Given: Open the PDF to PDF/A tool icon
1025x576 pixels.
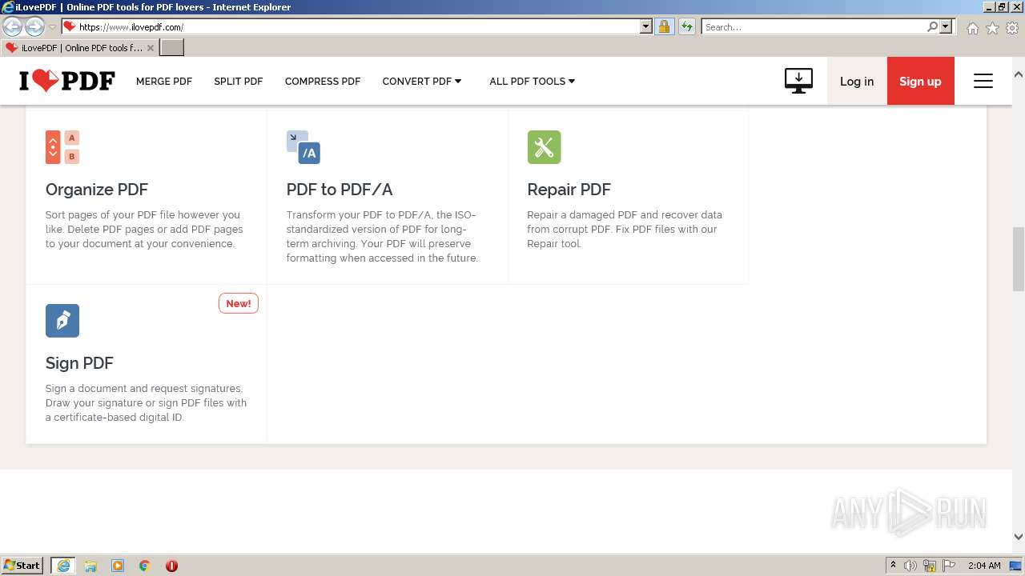Looking at the screenshot, I should [303, 147].
